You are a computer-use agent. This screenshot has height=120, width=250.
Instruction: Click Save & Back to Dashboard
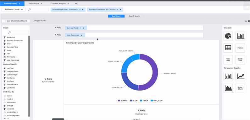click(16, 21)
